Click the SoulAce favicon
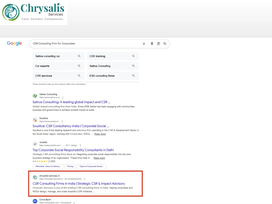Viewport: 272px width, 204px height. (35, 120)
